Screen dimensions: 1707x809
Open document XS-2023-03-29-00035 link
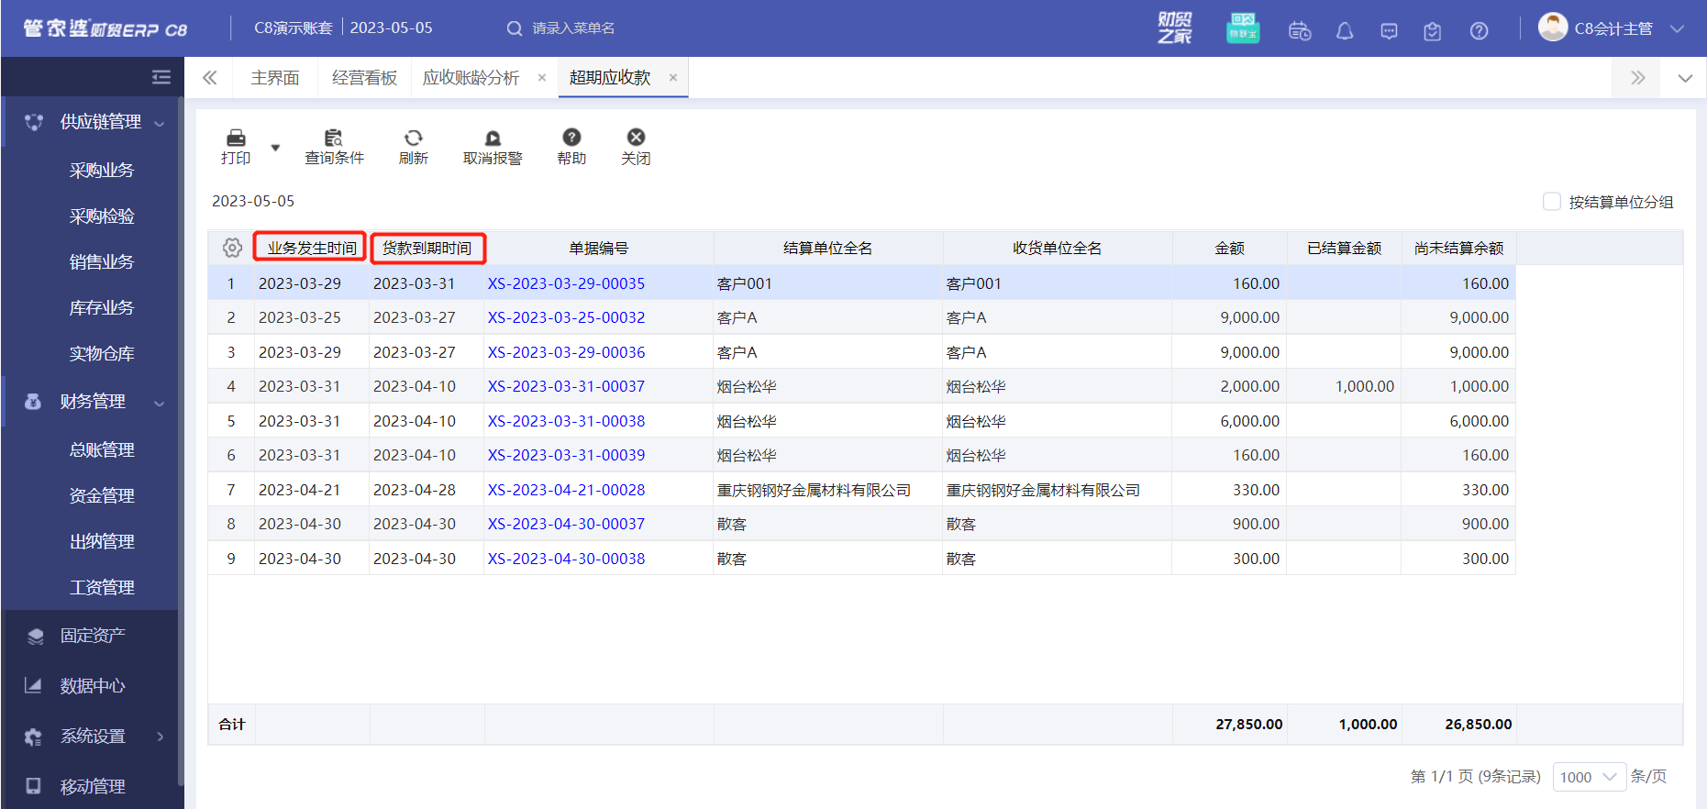[566, 283]
